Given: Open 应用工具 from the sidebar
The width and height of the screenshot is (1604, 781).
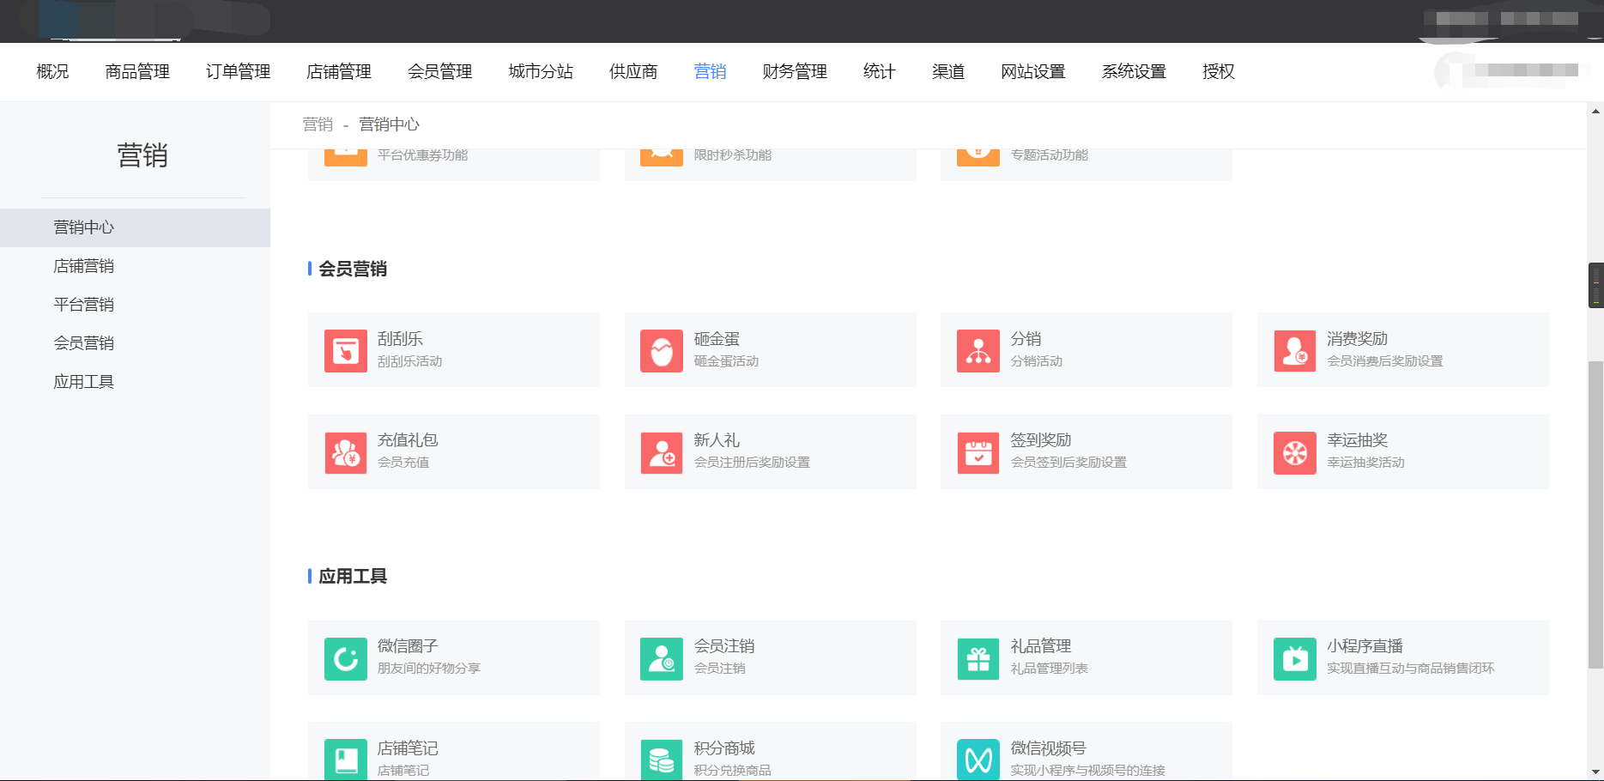Looking at the screenshot, I should tap(82, 380).
